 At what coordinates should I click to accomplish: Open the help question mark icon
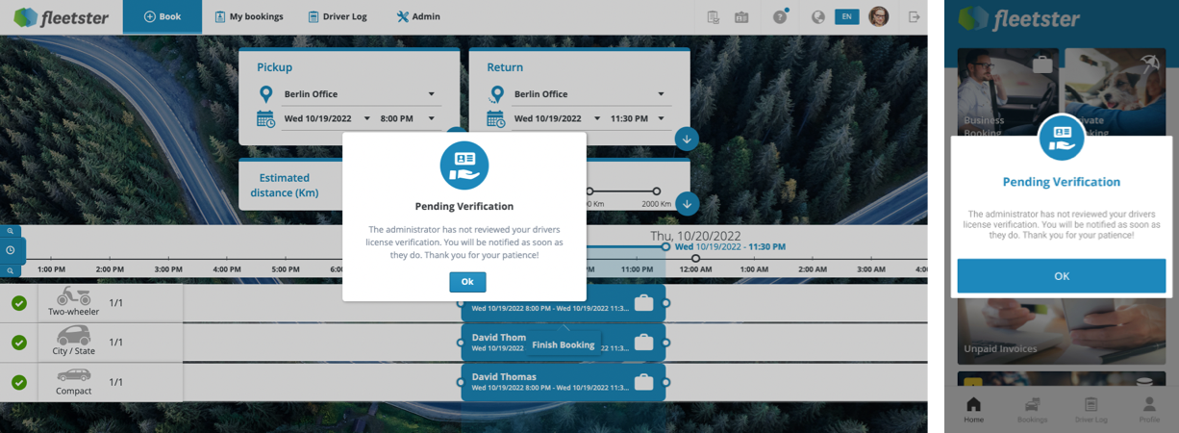[x=780, y=16]
